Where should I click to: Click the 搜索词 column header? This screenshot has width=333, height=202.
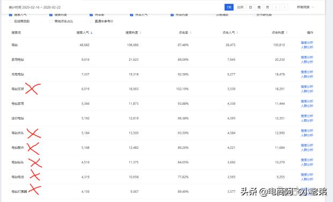[x=16, y=32]
